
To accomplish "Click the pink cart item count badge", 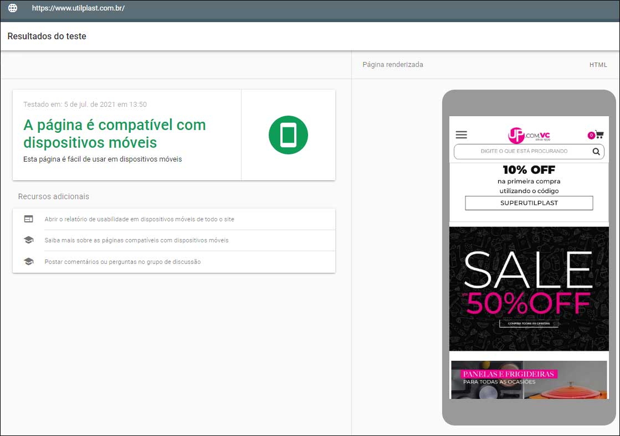I will [591, 136].
